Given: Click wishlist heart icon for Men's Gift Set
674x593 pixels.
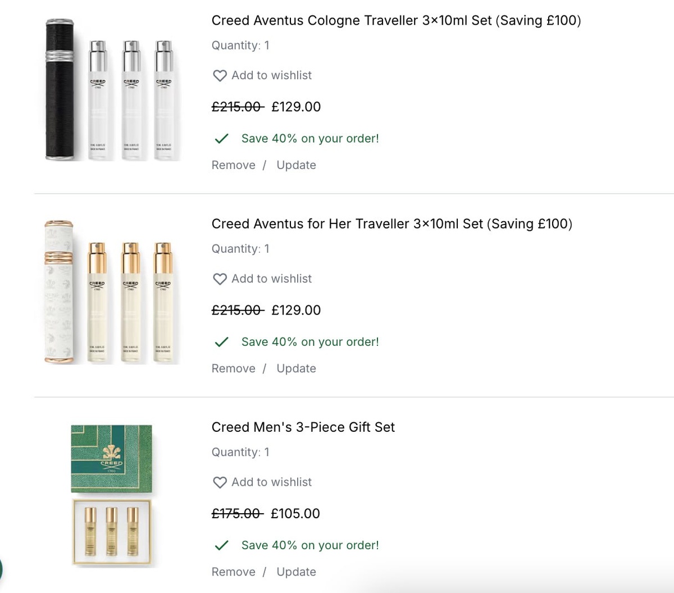Looking at the screenshot, I should 220,482.
